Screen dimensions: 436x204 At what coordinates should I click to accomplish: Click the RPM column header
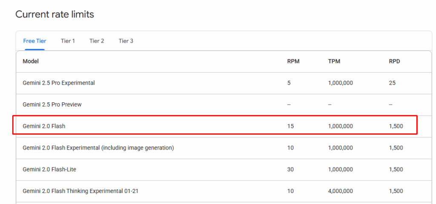point(293,61)
